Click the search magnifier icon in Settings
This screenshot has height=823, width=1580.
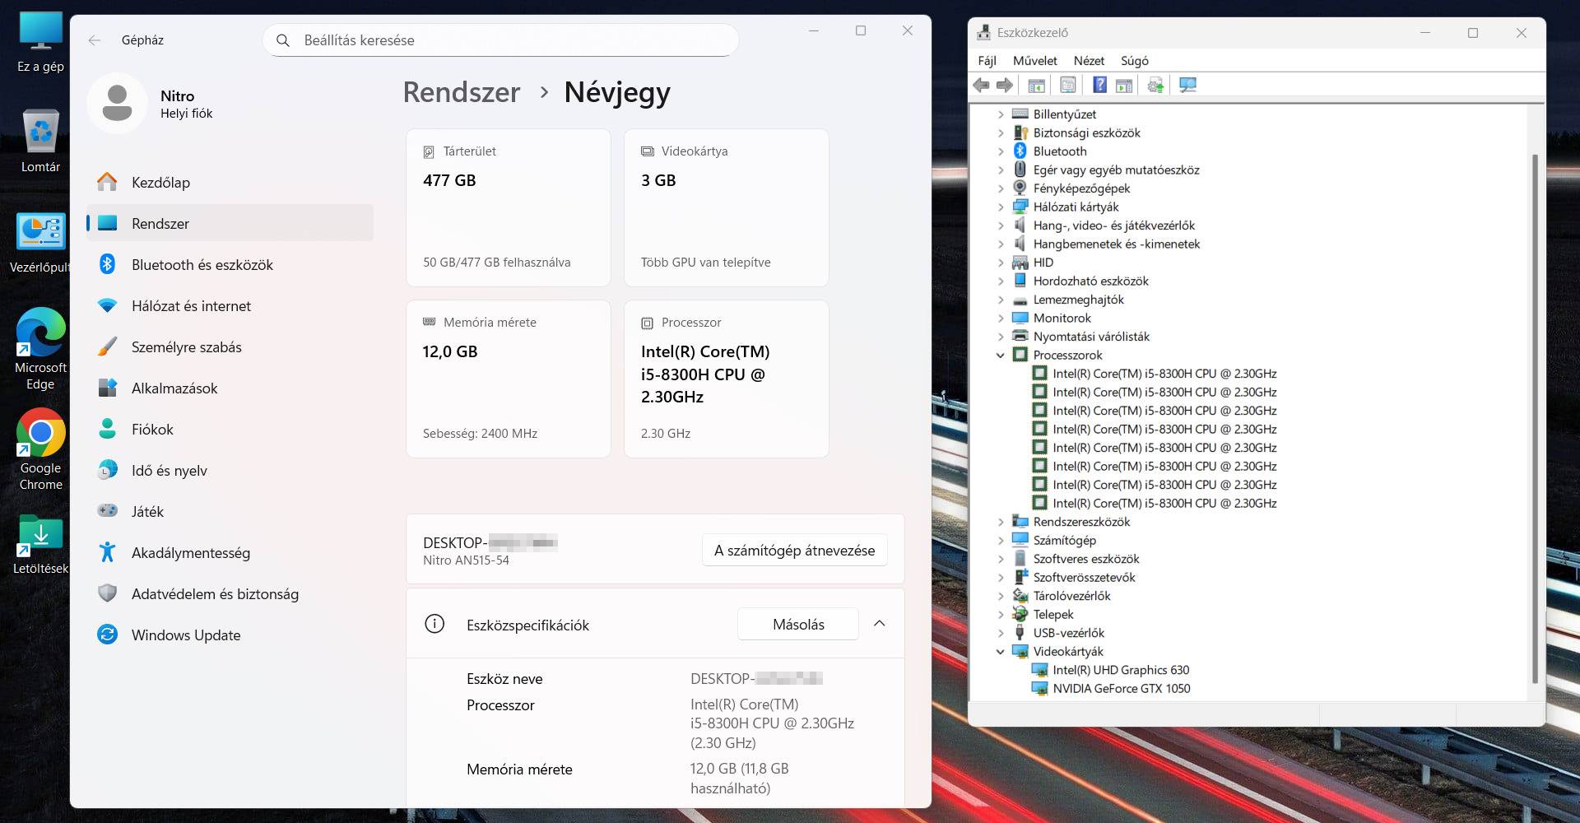[x=283, y=40]
